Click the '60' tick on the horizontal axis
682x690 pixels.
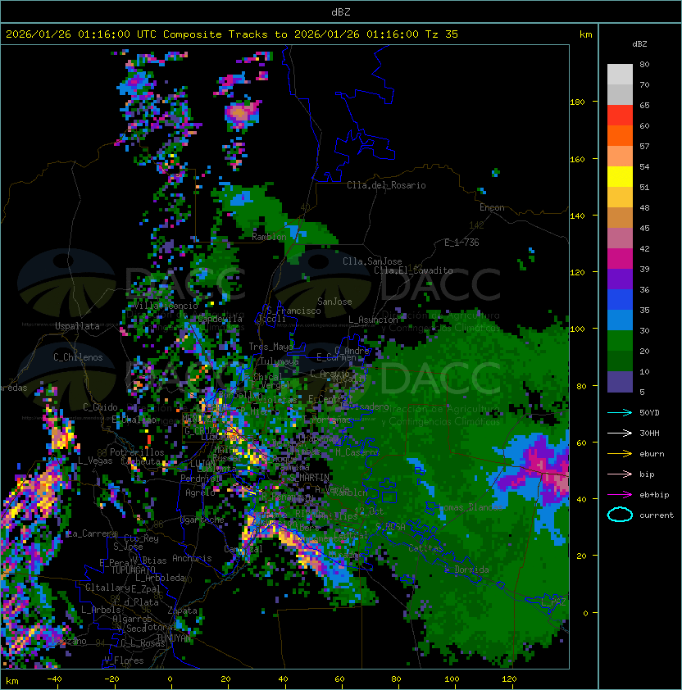tap(339, 679)
